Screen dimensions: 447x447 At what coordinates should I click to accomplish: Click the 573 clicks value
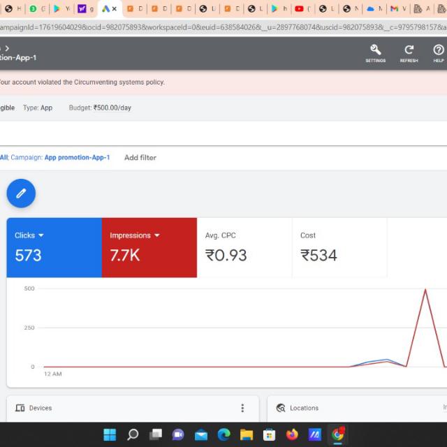coord(28,255)
